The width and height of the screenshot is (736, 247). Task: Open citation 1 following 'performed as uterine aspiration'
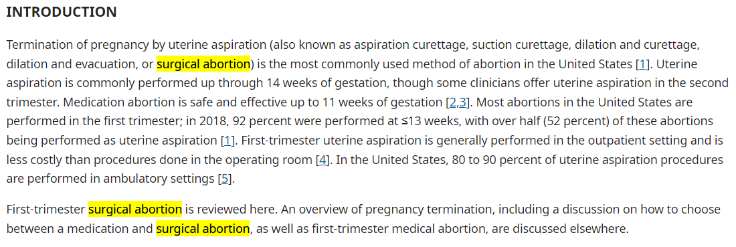[x=227, y=141]
